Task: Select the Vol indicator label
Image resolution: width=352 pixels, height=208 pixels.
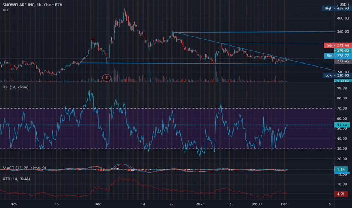Action: 6,10
